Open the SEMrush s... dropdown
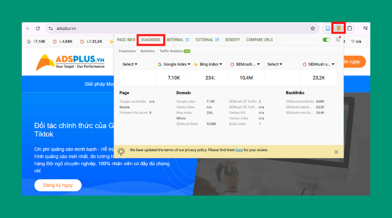 319,64
